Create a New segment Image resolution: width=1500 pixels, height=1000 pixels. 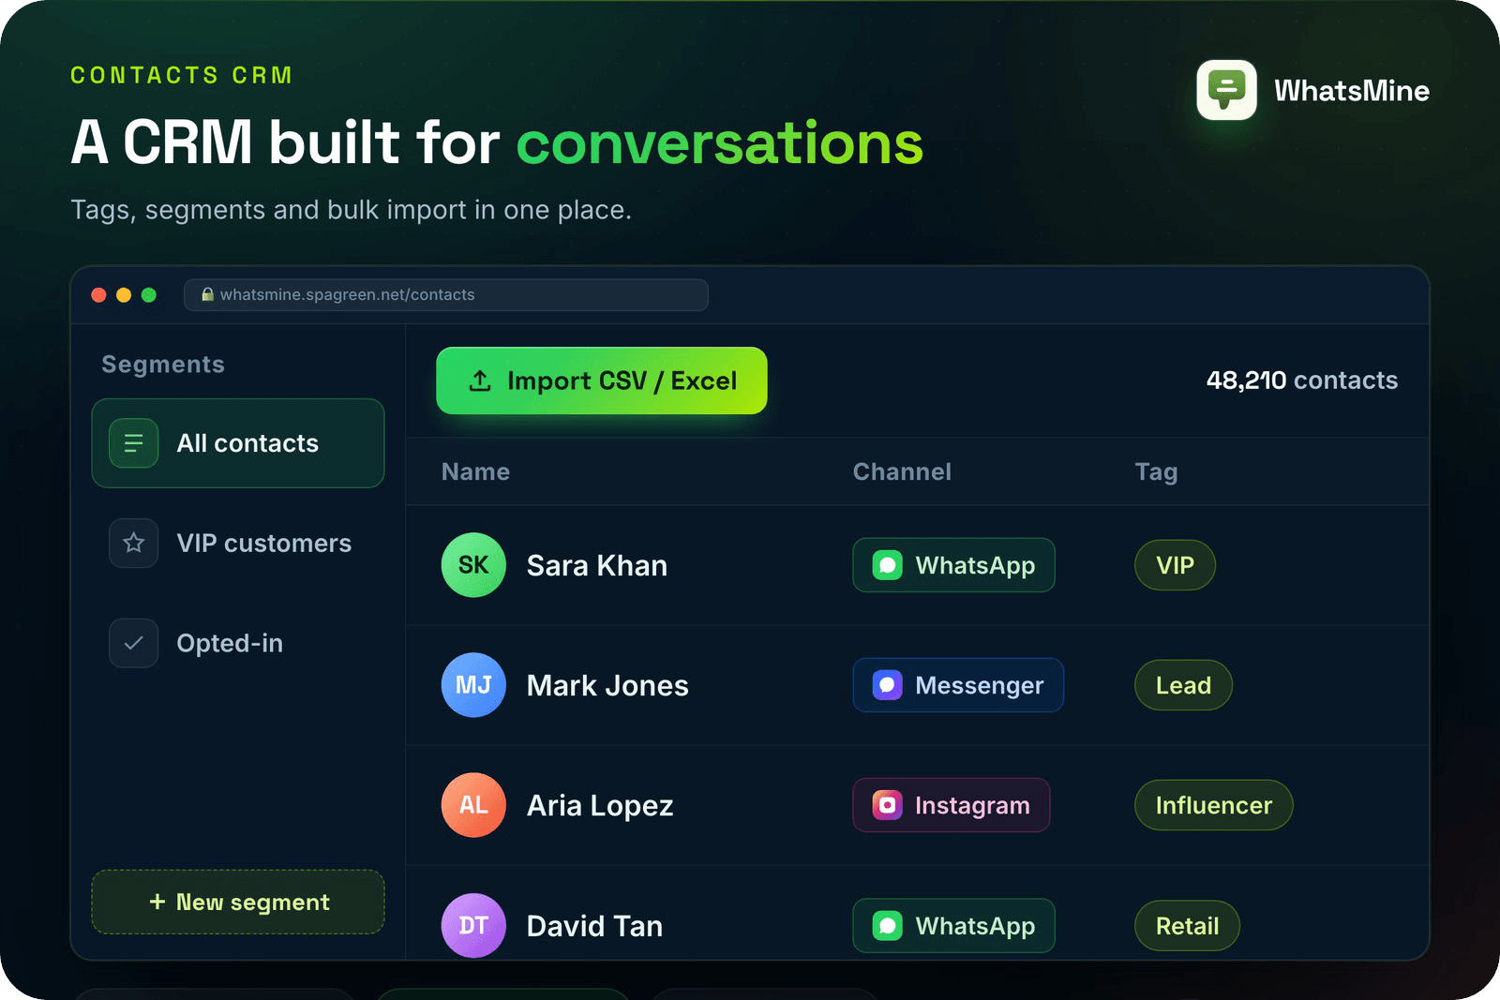(x=238, y=902)
